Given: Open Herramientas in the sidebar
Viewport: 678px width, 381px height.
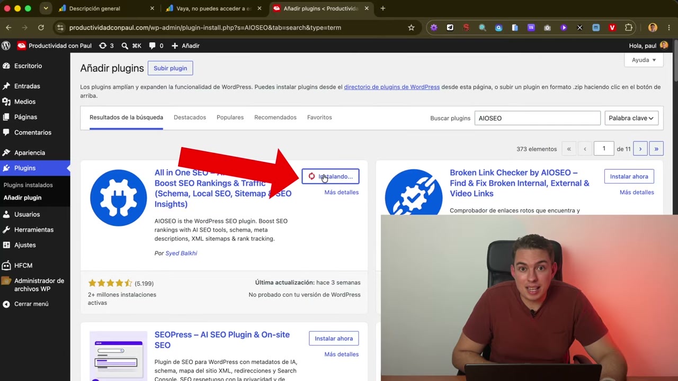Looking at the screenshot, I should (34, 230).
